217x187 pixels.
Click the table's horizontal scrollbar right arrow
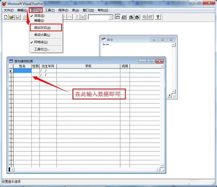[x=158, y=170]
